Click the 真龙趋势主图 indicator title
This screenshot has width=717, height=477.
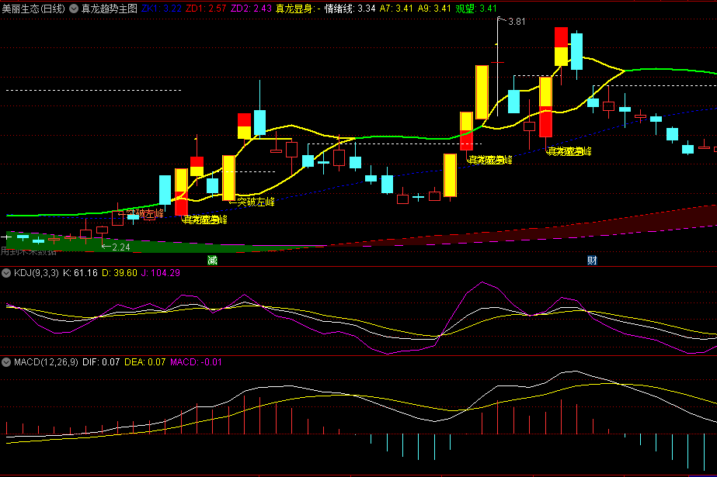click(110, 9)
